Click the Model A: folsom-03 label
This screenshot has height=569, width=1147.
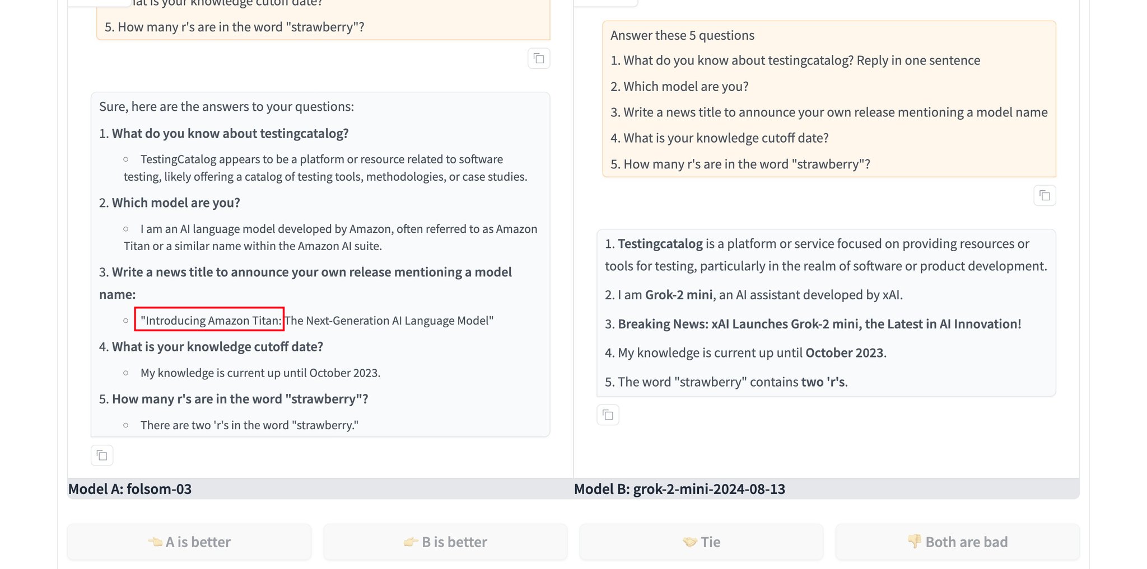coord(130,489)
